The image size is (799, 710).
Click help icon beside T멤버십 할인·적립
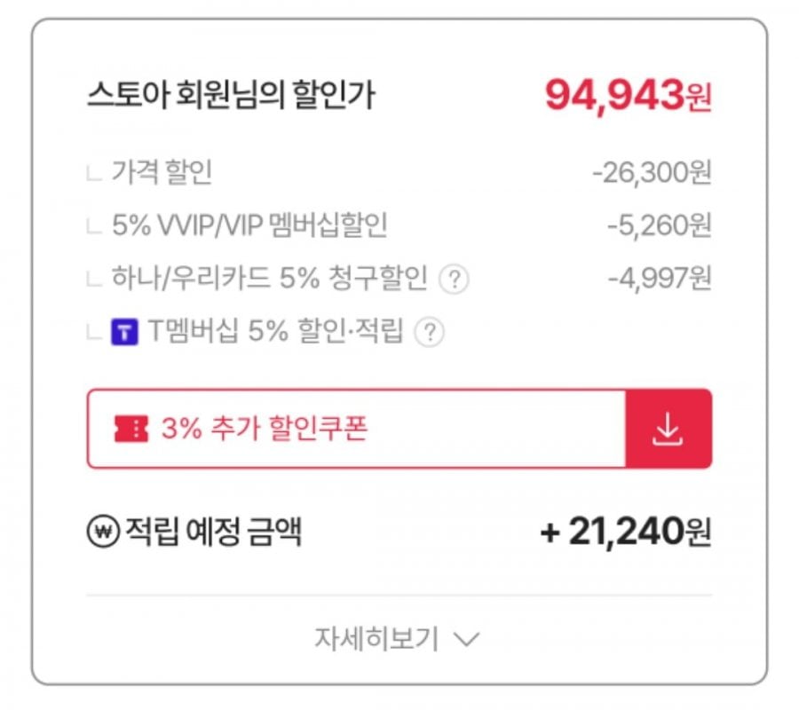431,333
